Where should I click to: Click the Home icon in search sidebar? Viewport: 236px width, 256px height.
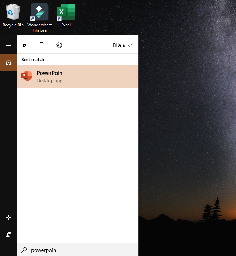pyautogui.click(x=8, y=62)
